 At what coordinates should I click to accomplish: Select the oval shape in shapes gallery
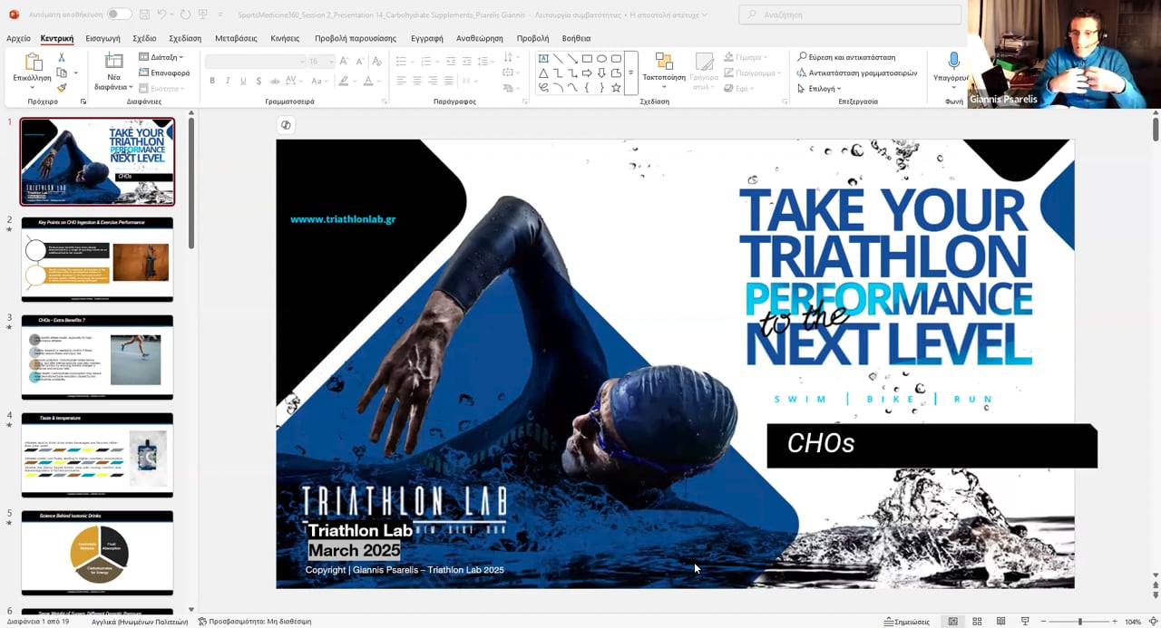click(x=601, y=59)
